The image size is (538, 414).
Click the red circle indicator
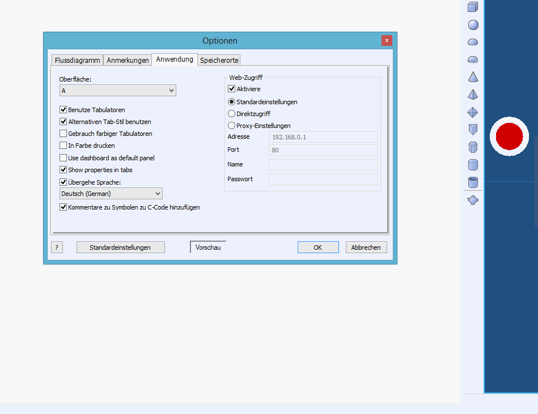point(509,136)
